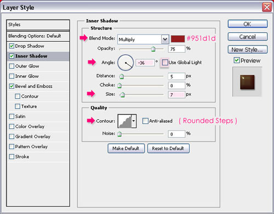Click the Distance value field
Image resolution: width=274 pixels, height=214 pixels.
pyautogui.click(x=176, y=76)
